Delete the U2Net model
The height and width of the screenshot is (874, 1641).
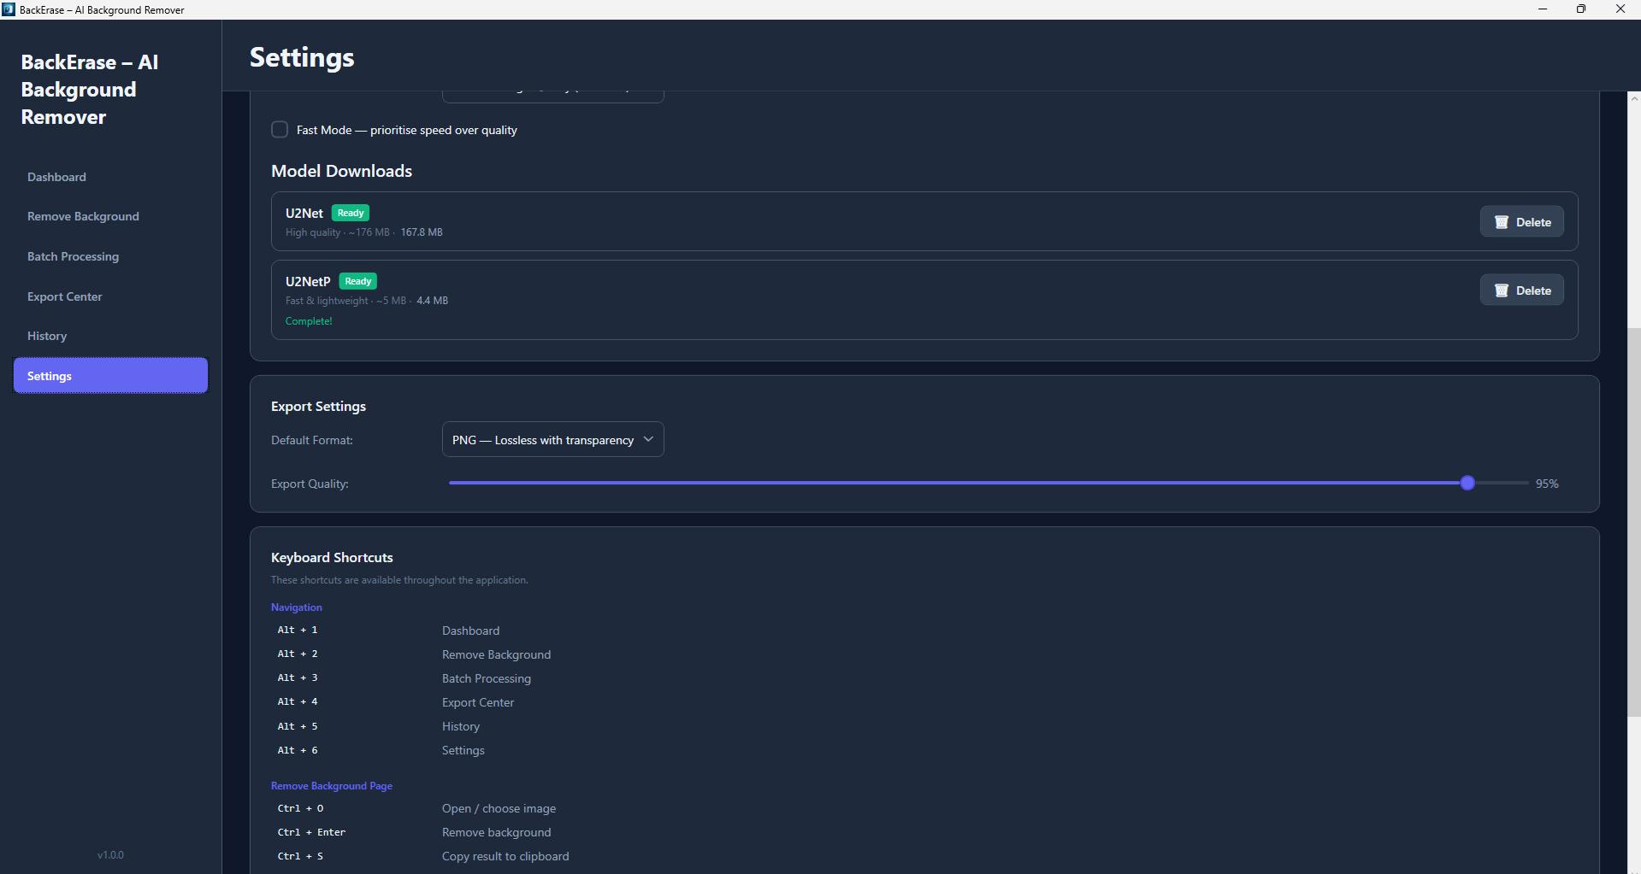click(x=1521, y=222)
